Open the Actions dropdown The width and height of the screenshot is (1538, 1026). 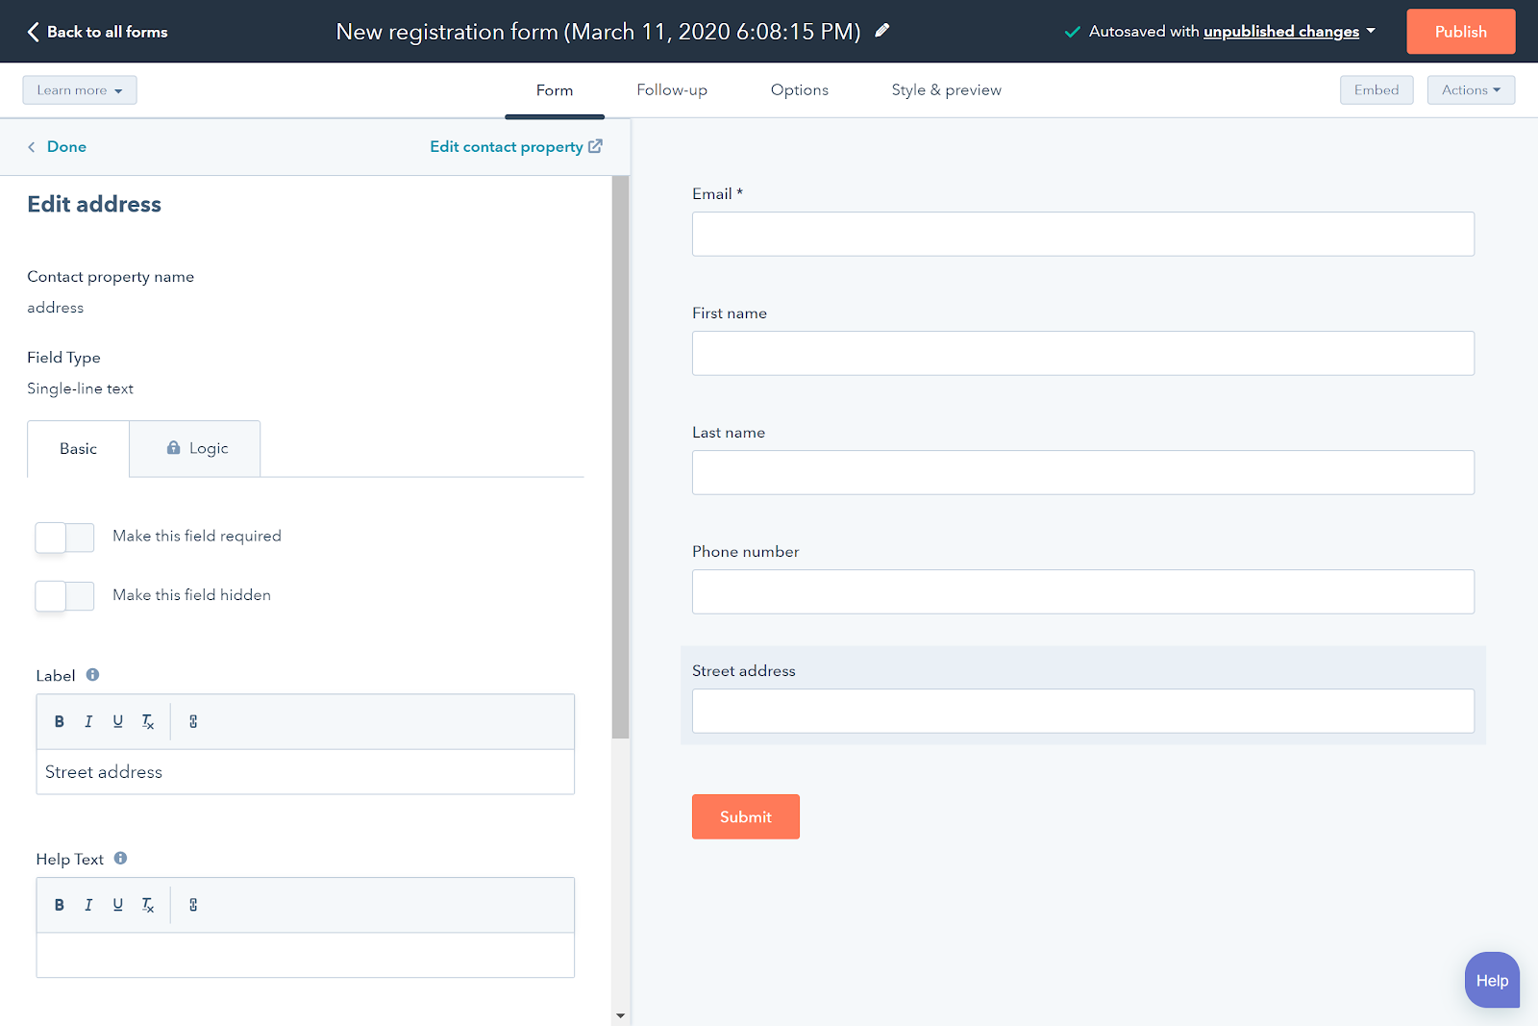click(1471, 90)
